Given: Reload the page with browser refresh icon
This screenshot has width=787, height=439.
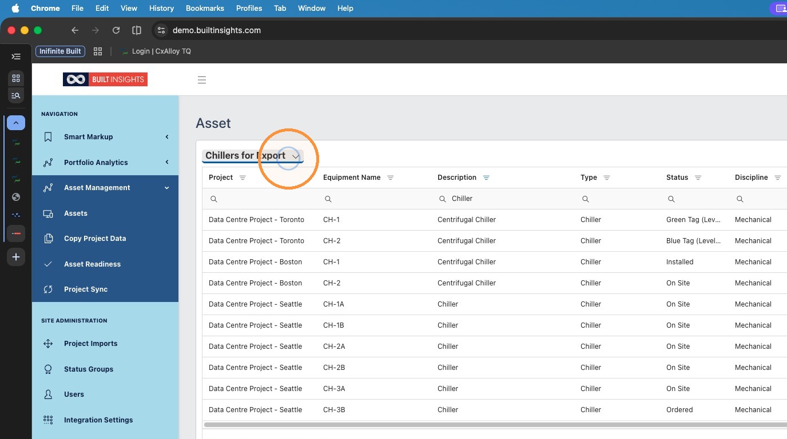Looking at the screenshot, I should [x=116, y=30].
